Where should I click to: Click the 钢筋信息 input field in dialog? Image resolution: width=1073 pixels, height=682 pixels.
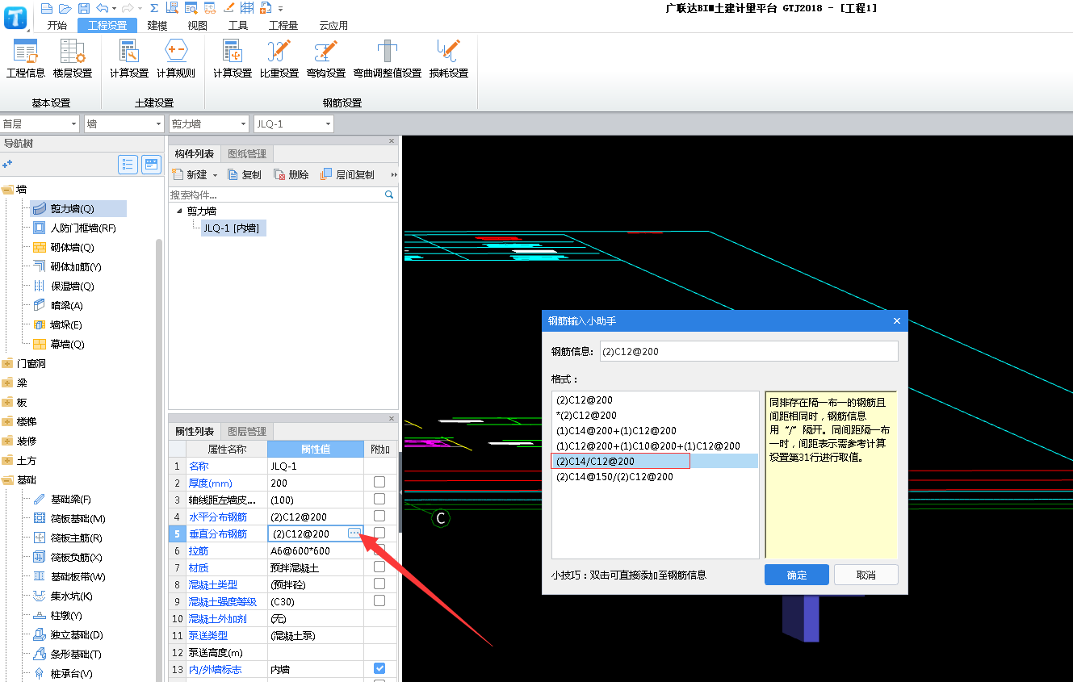click(x=748, y=351)
